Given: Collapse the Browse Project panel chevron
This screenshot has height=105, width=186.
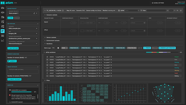Looking at the screenshot, I should [x=38, y=9].
